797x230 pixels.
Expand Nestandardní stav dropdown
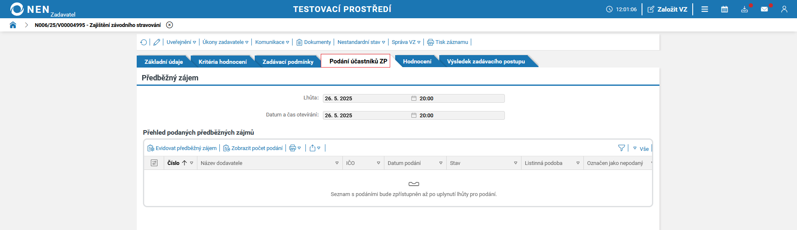(361, 42)
